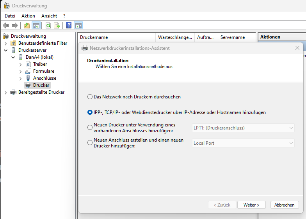Image resolution: width=306 pixels, height=219 pixels.
Task: Click the Treiber gear icon in tree
Action: 28,64
